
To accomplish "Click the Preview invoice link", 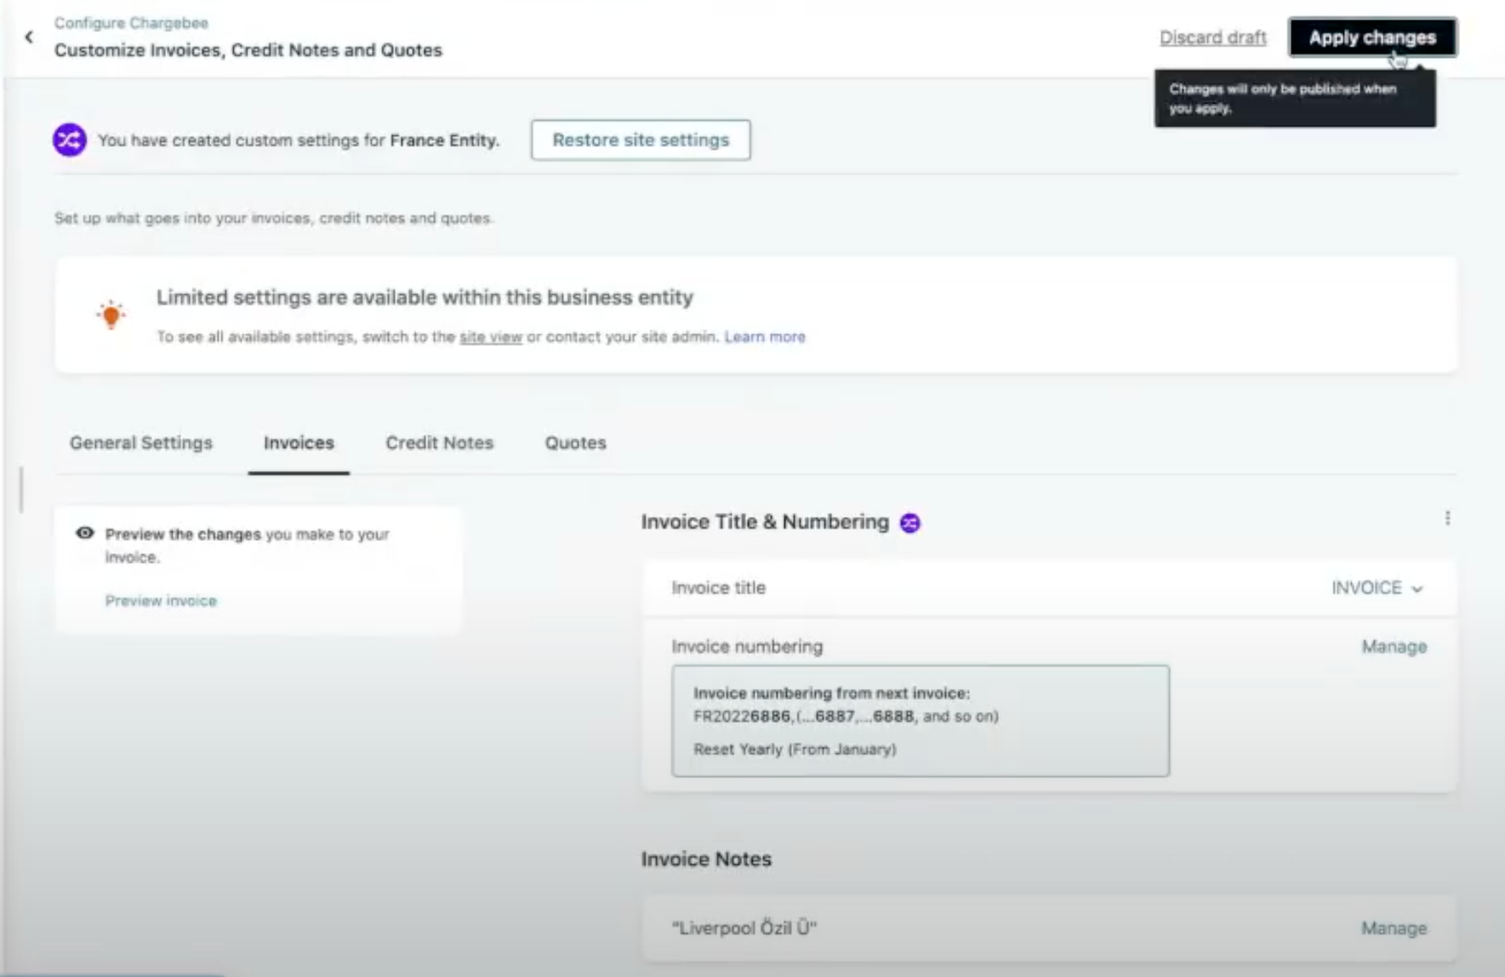I will tap(161, 600).
